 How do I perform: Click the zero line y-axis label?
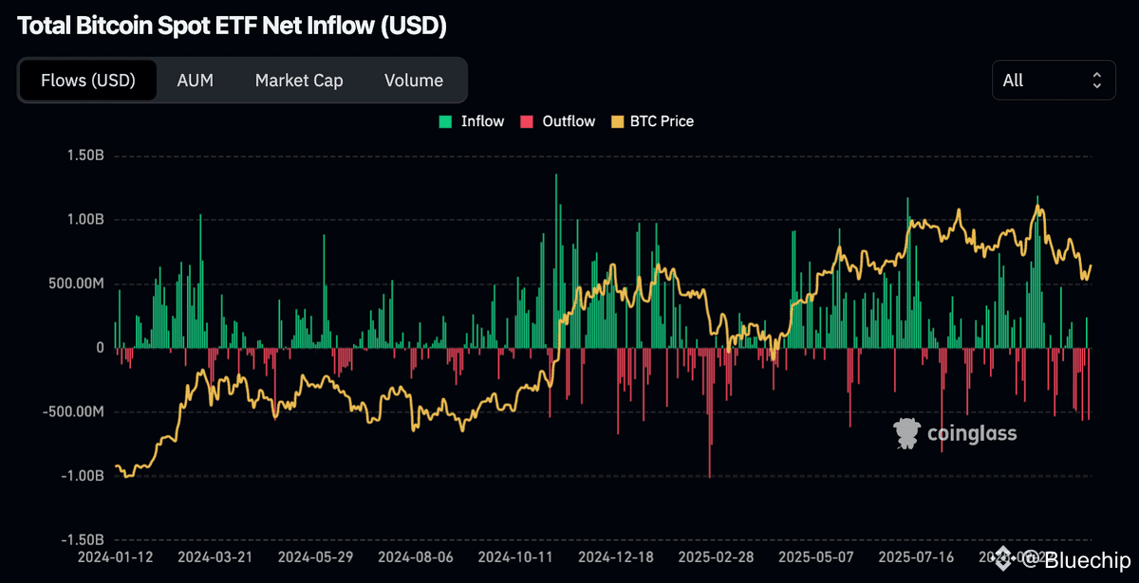[100, 348]
